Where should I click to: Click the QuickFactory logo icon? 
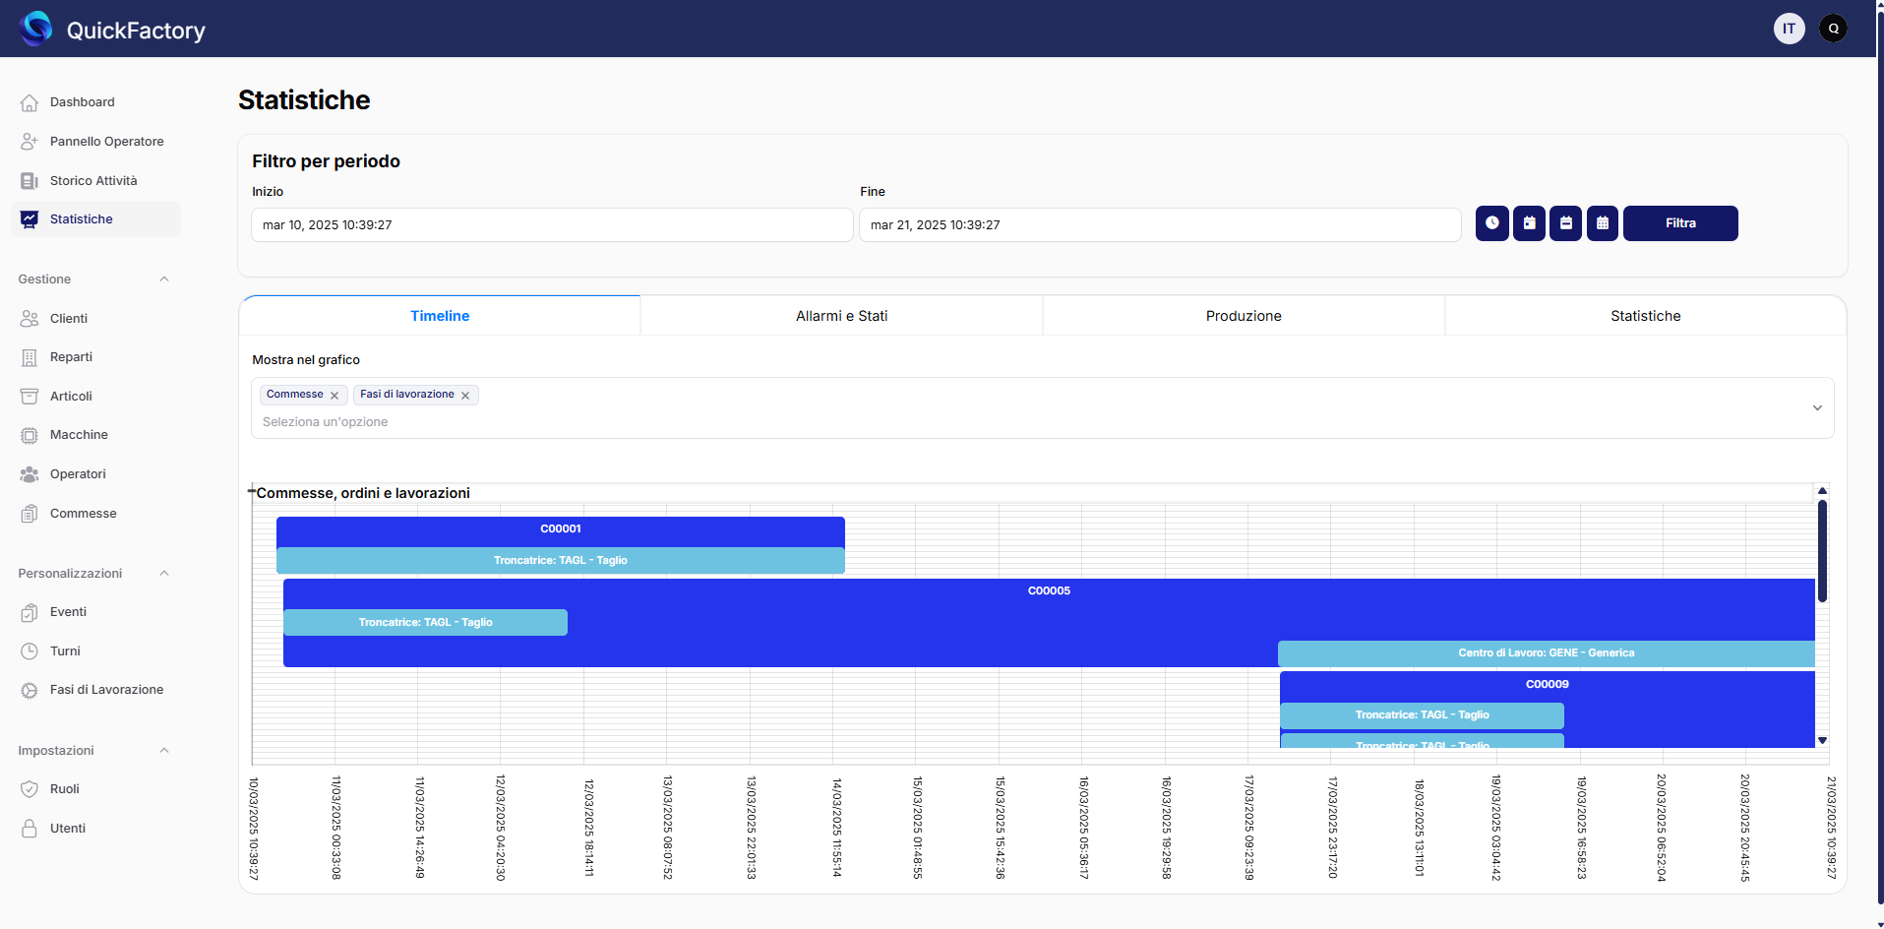(36, 29)
